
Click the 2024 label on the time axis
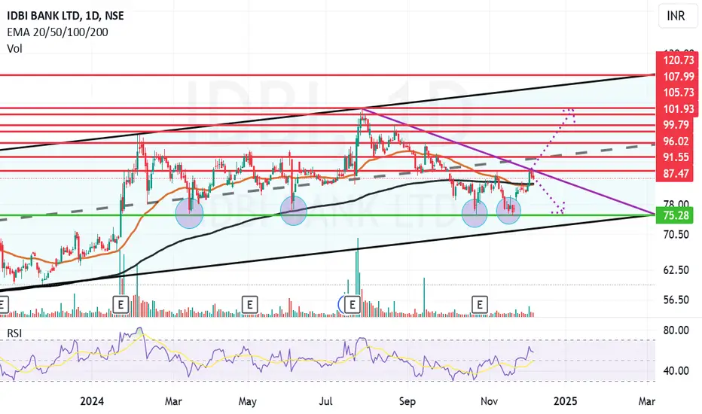[x=92, y=401]
